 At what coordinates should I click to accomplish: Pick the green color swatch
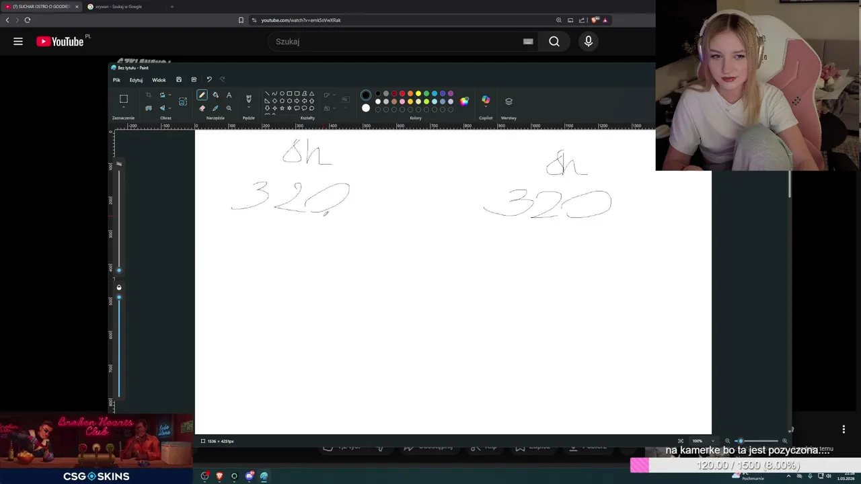tap(426, 93)
